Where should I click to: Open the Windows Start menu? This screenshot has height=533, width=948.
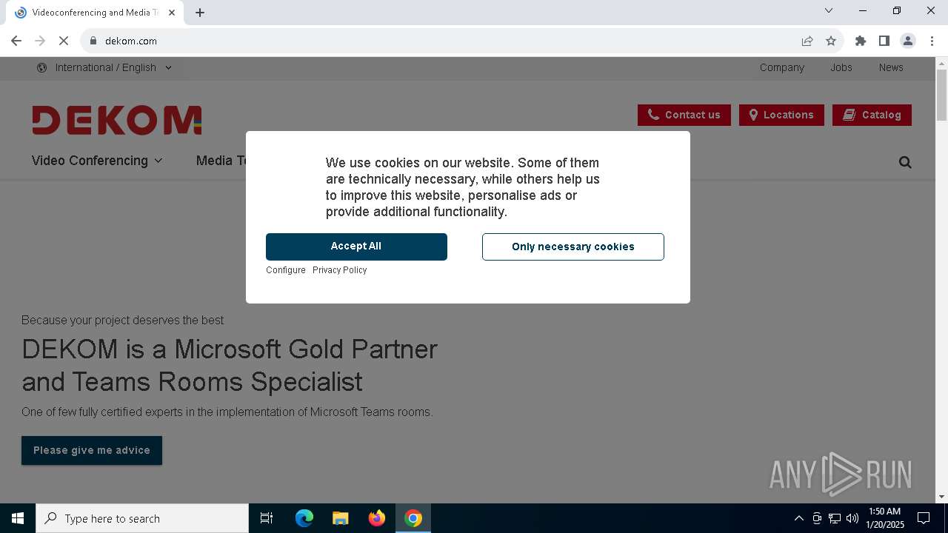(x=18, y=518)
